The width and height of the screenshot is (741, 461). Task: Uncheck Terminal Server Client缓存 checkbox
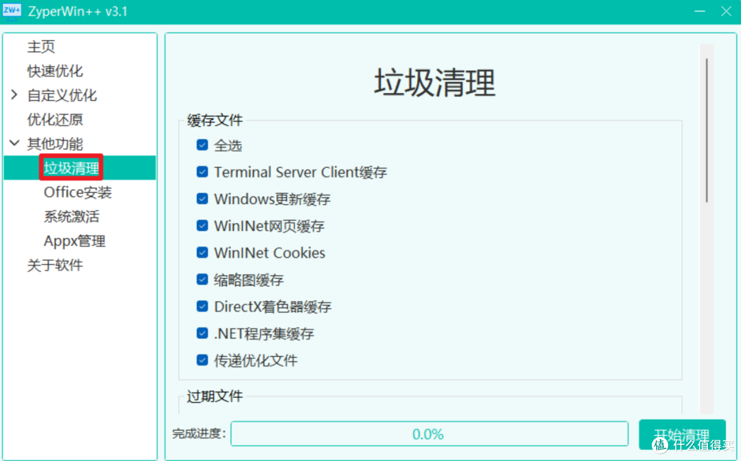202,172
